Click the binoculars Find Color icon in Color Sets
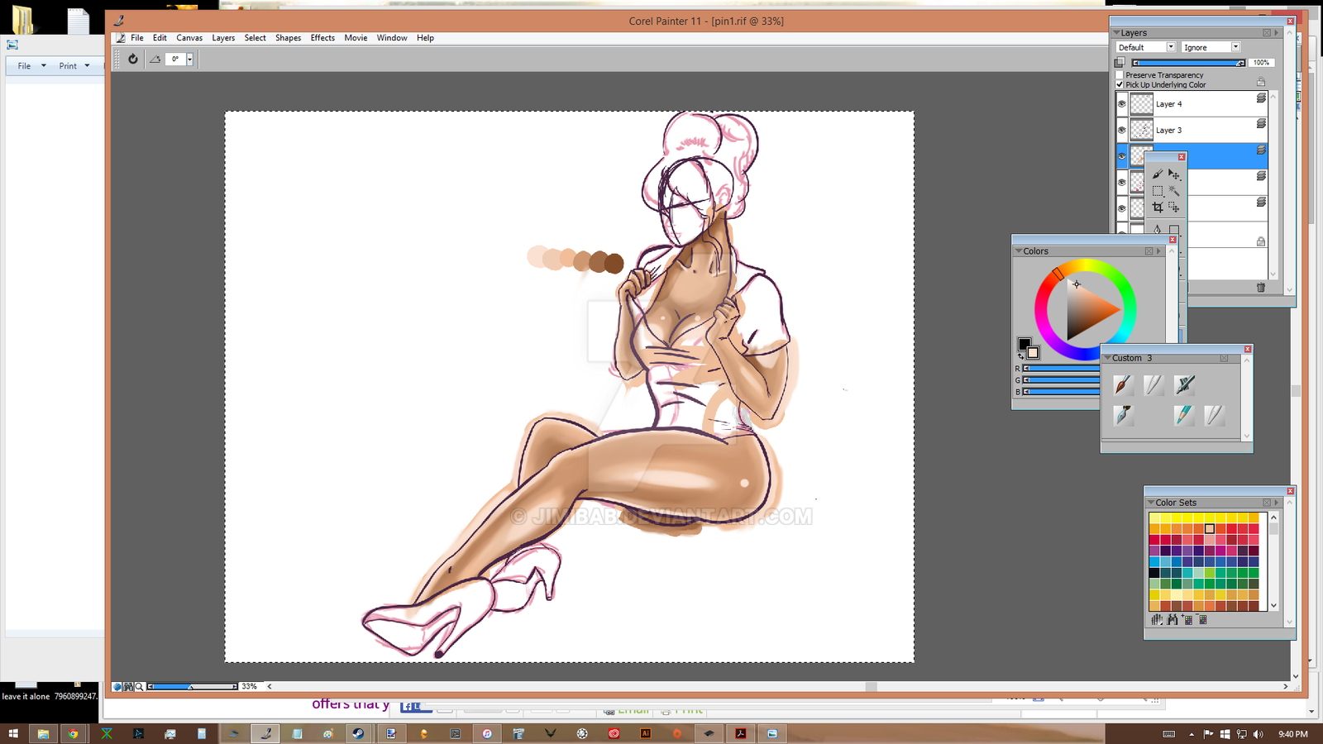This screenshot has height=744, width=1323. 1173,619
